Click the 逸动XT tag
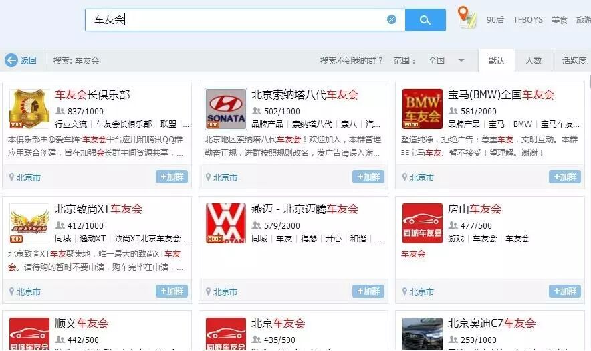This screenshot has height=351, width=591. pyautogui.click(x=92, y=238)
